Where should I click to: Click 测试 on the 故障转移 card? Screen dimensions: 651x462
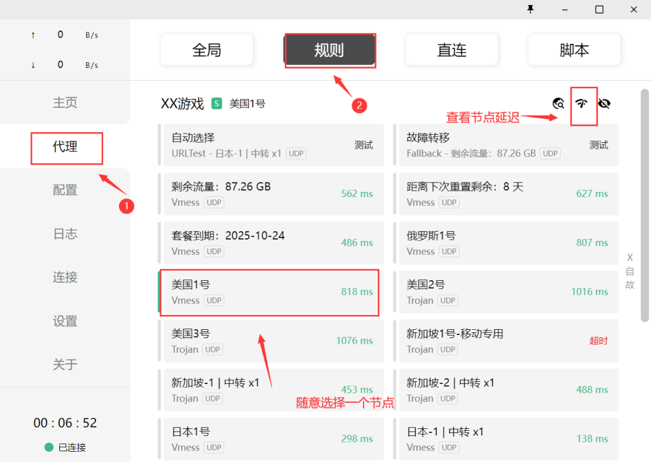[x=598, y=145]
